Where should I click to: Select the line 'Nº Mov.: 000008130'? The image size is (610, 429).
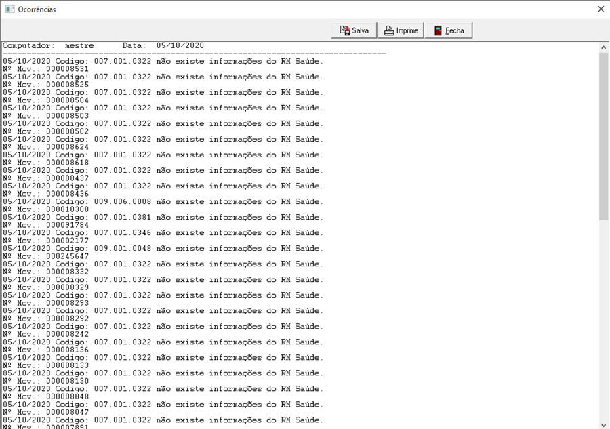(46, 380)
